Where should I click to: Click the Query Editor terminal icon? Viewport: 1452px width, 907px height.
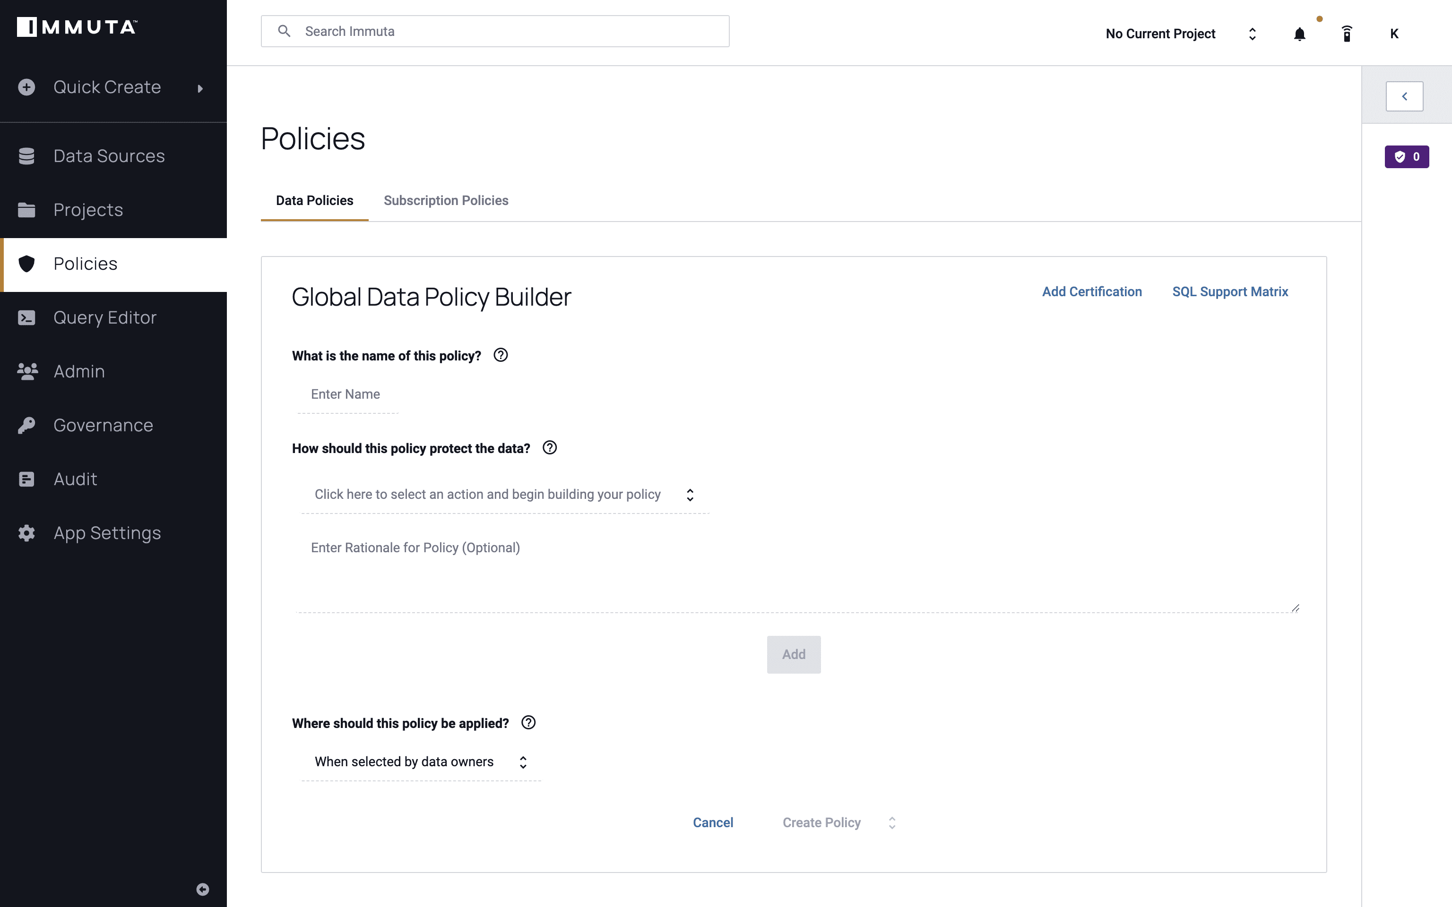26,317
